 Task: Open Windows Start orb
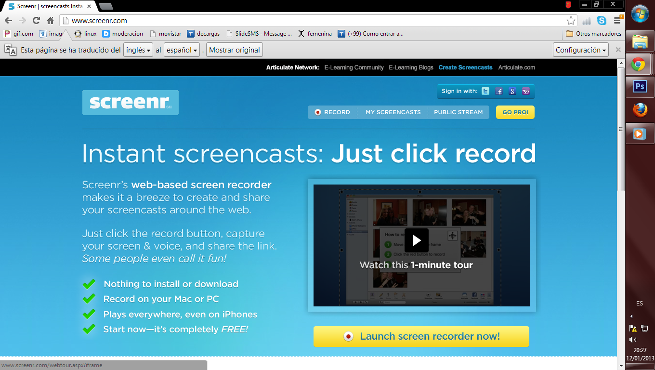coord(640,14)
